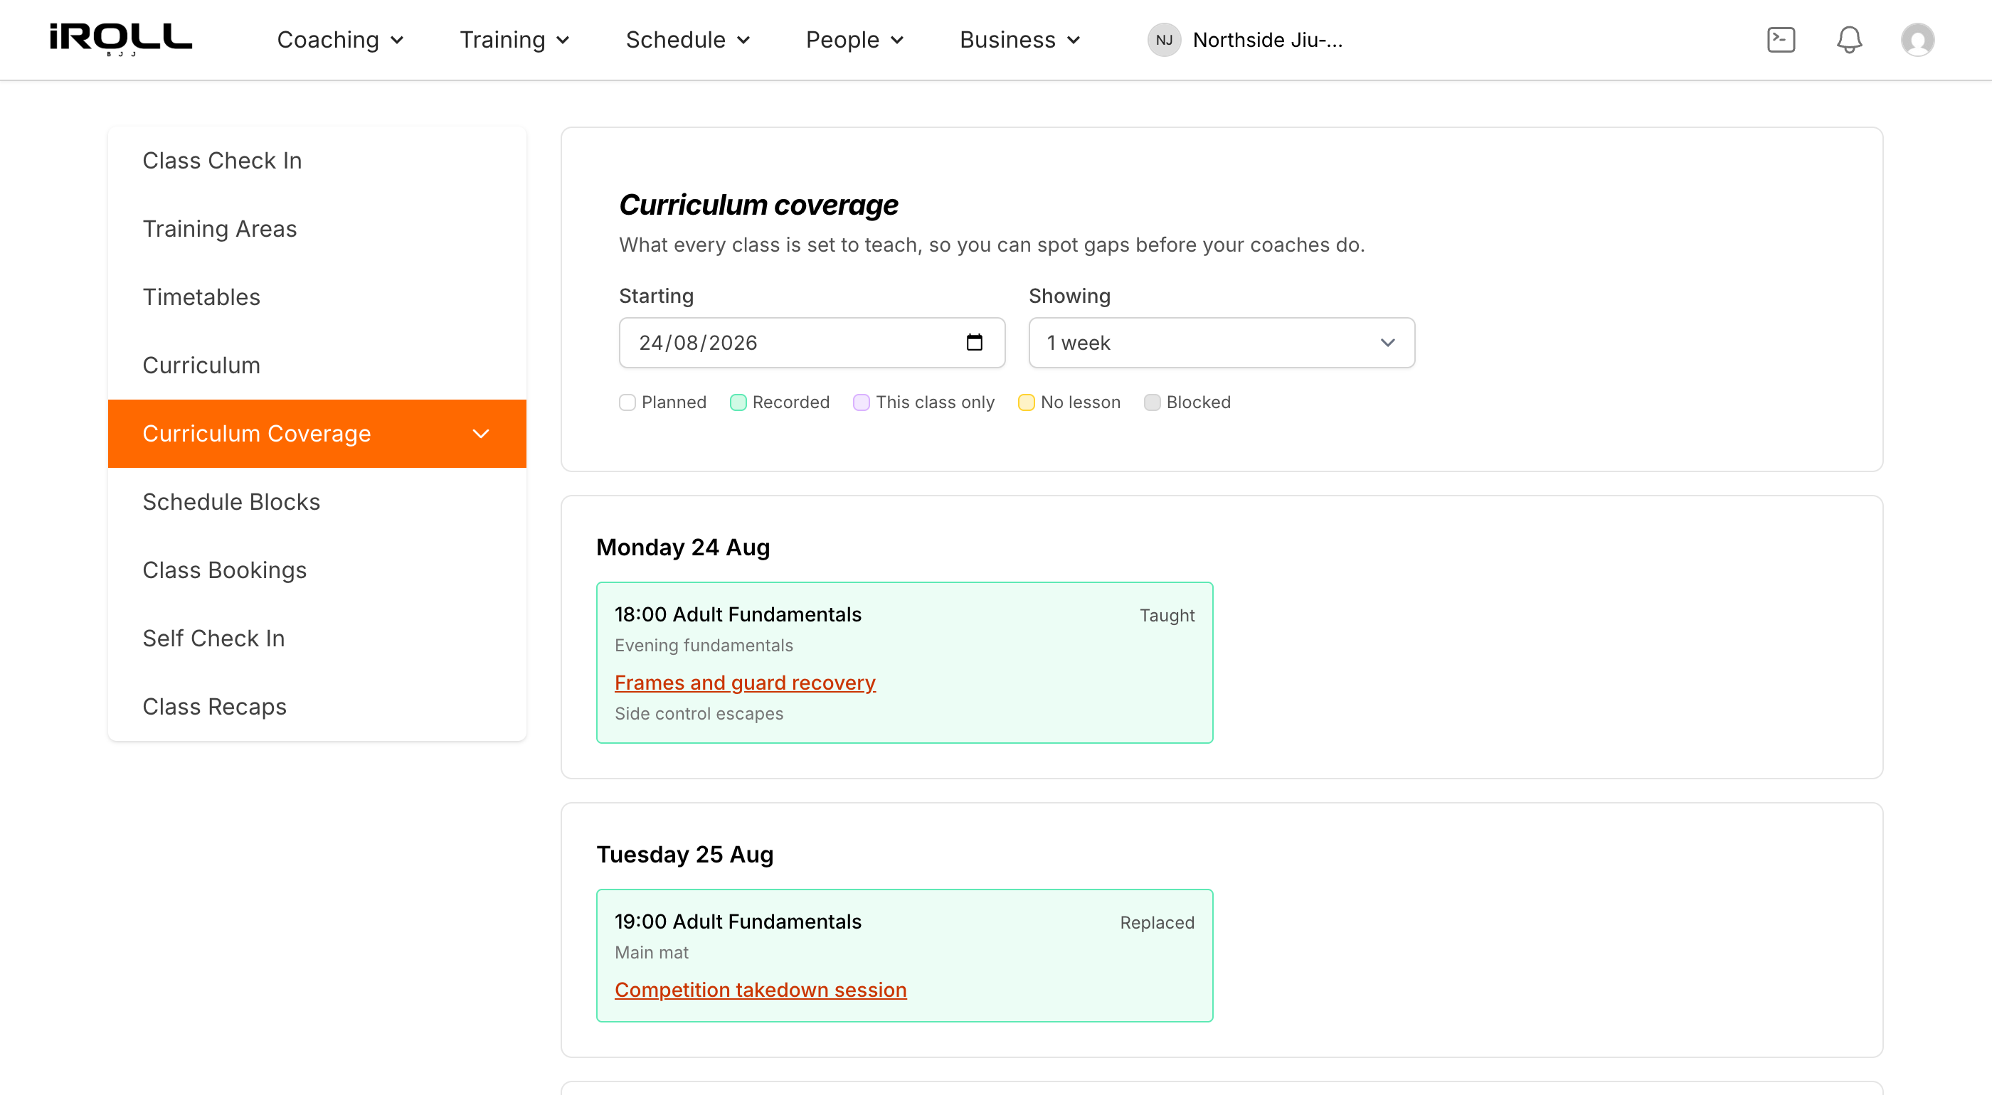This screenshot has height=1095, width=1992.
Task: Click the 'Tuesday 25 Aug' heading
Action: click(x=684, y=854)
